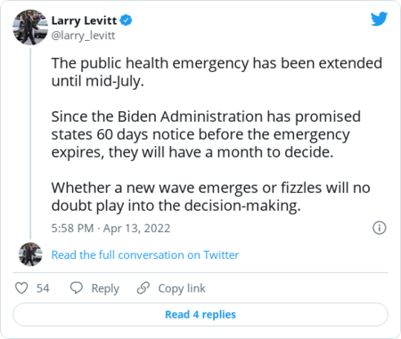
Task: Open the tweet info circle icon
Action: pos(380,228)
